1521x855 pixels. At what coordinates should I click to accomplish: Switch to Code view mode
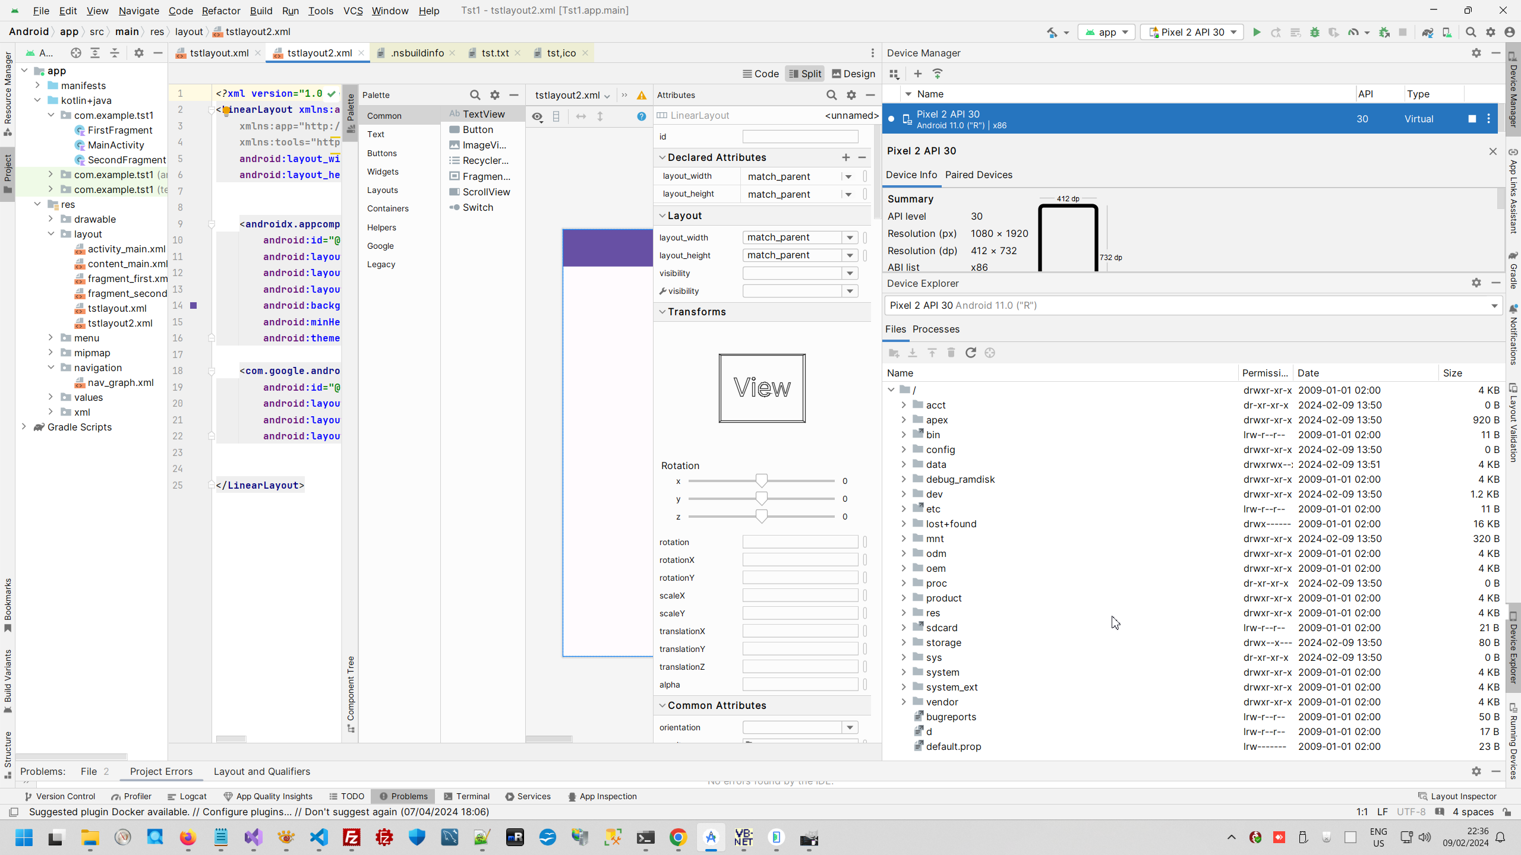[760, 74]
